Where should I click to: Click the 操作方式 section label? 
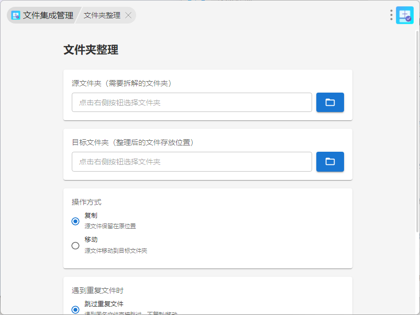pyautogui.click(x=86, y=202)
